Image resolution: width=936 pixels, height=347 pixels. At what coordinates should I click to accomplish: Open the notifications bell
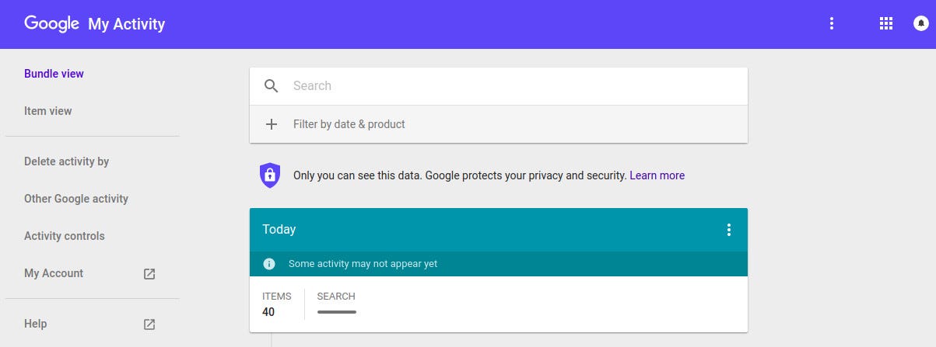pyautogui.click(x=921, y=23)
